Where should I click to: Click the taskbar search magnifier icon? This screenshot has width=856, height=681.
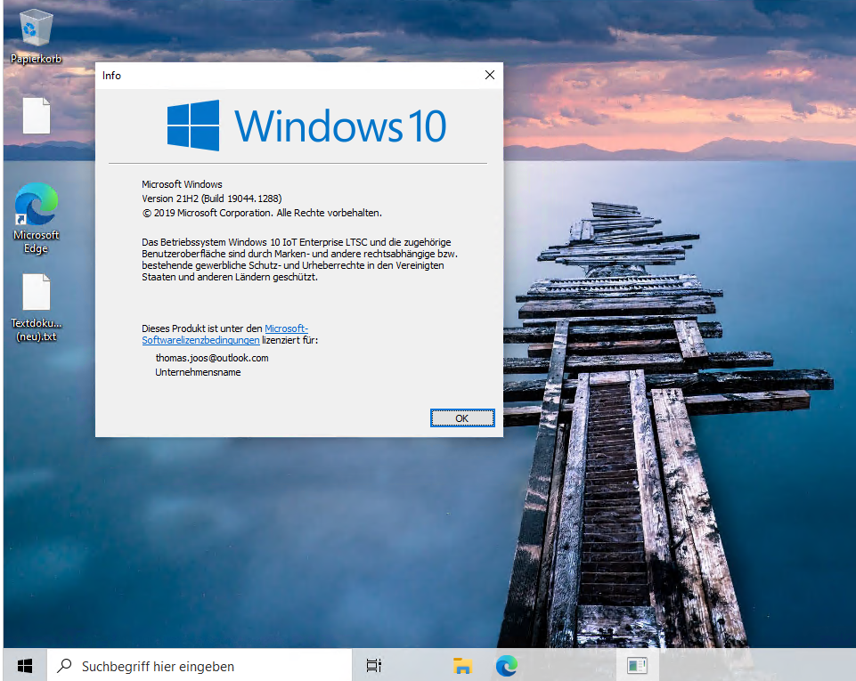coord(64,666)
